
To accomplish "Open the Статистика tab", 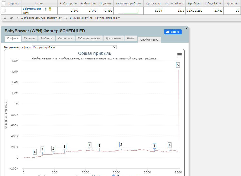I will coord(65,39).
